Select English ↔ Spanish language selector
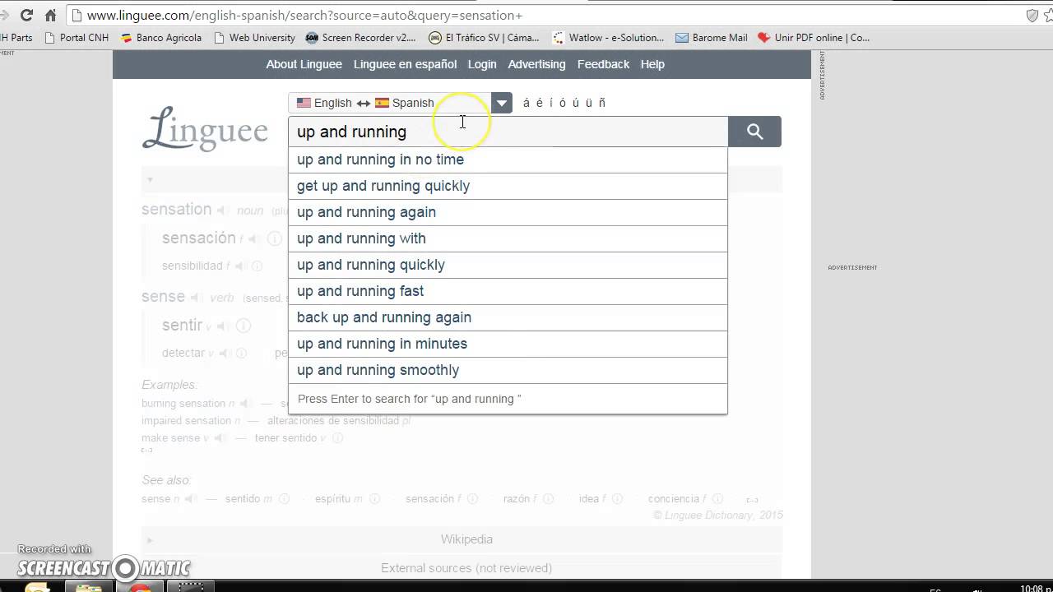 (390, 103)
